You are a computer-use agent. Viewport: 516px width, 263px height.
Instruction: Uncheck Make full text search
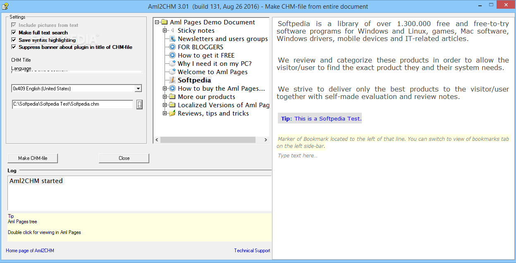(x=14, y=33)
